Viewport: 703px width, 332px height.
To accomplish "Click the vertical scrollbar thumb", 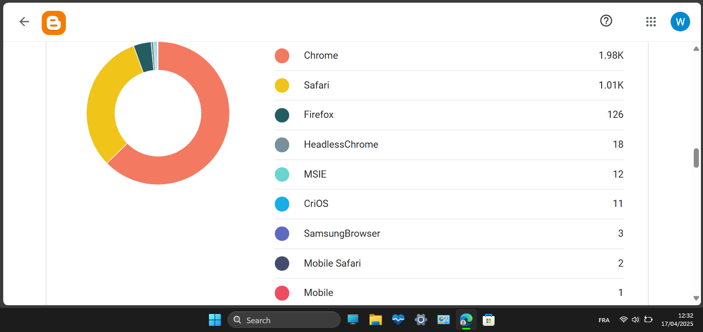I will tap(696, 158).
